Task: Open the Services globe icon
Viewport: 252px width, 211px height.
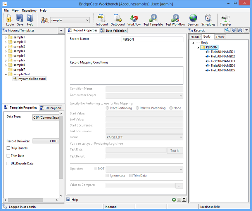Action: 193,18
